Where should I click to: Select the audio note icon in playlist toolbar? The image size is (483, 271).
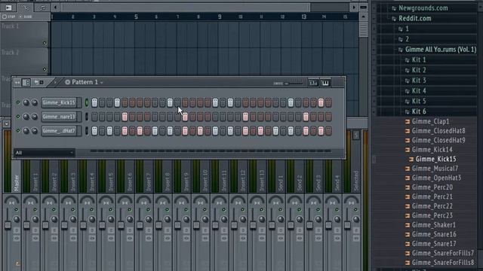click(42, 8)
